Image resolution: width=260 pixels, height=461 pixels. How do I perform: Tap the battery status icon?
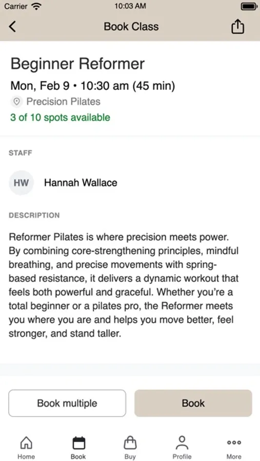point(249,7)
